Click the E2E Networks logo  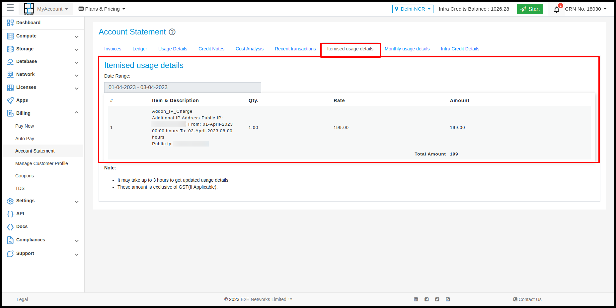(29, 9)
